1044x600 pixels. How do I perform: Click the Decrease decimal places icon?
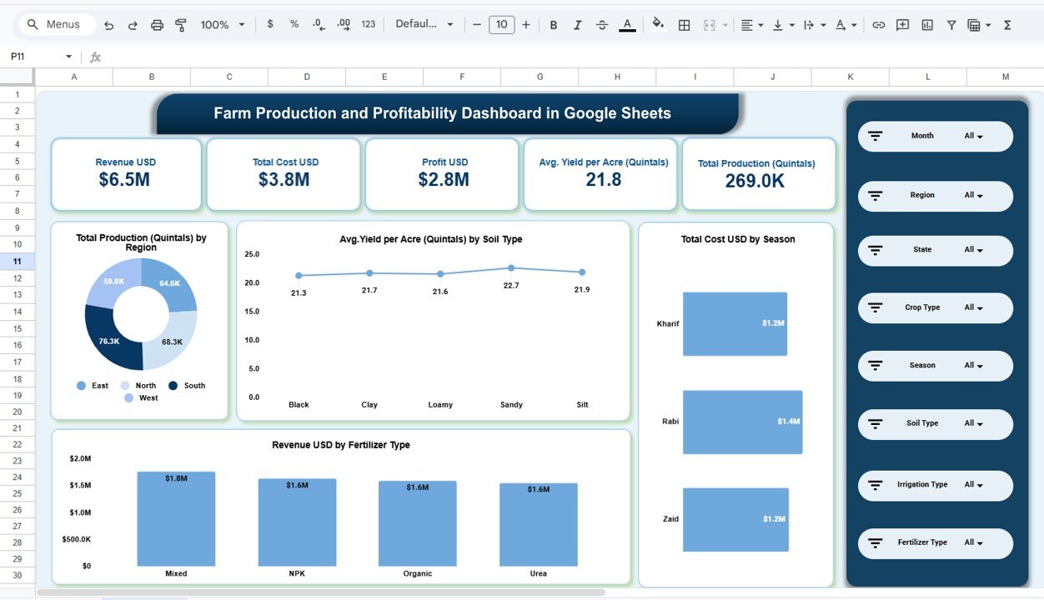point(319,25)
